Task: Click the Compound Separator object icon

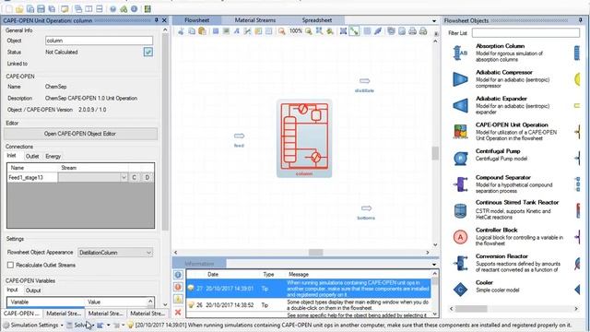Action: 460,184
